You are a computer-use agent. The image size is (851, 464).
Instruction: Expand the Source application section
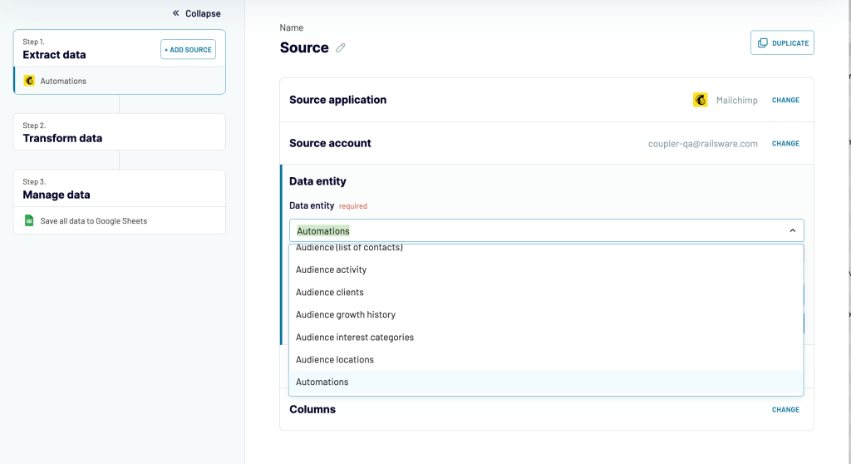(337, 100)
